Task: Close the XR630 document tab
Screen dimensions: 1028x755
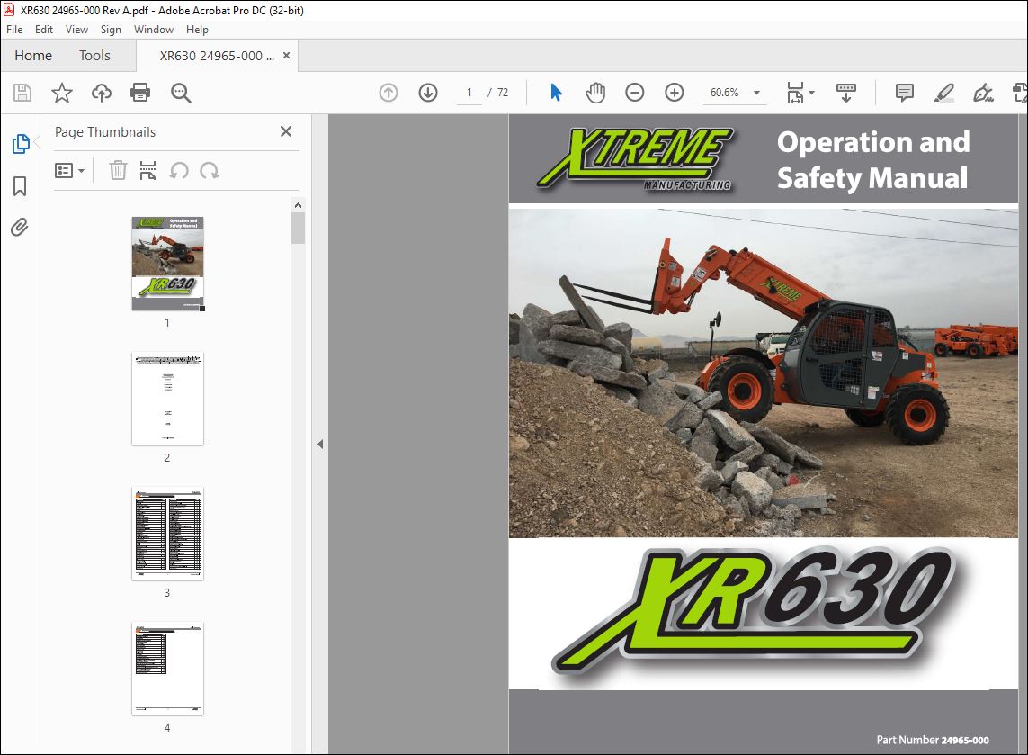Action: pyautogui.click(x=287, y=56)
